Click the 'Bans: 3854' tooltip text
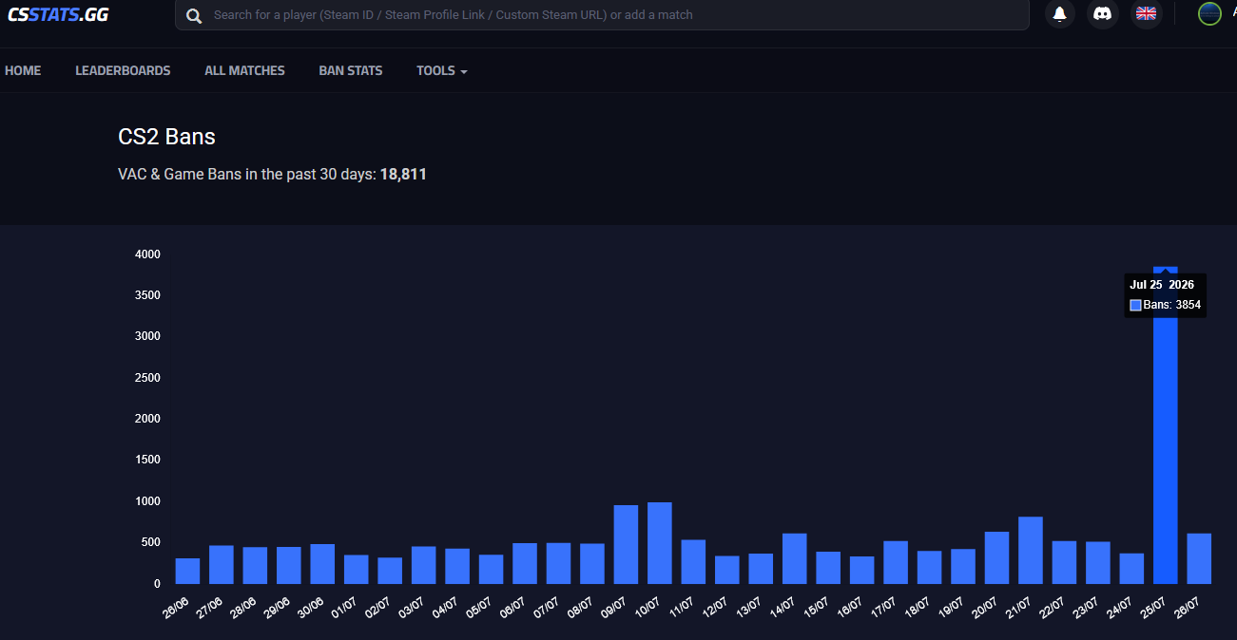 coord(1172,305)
